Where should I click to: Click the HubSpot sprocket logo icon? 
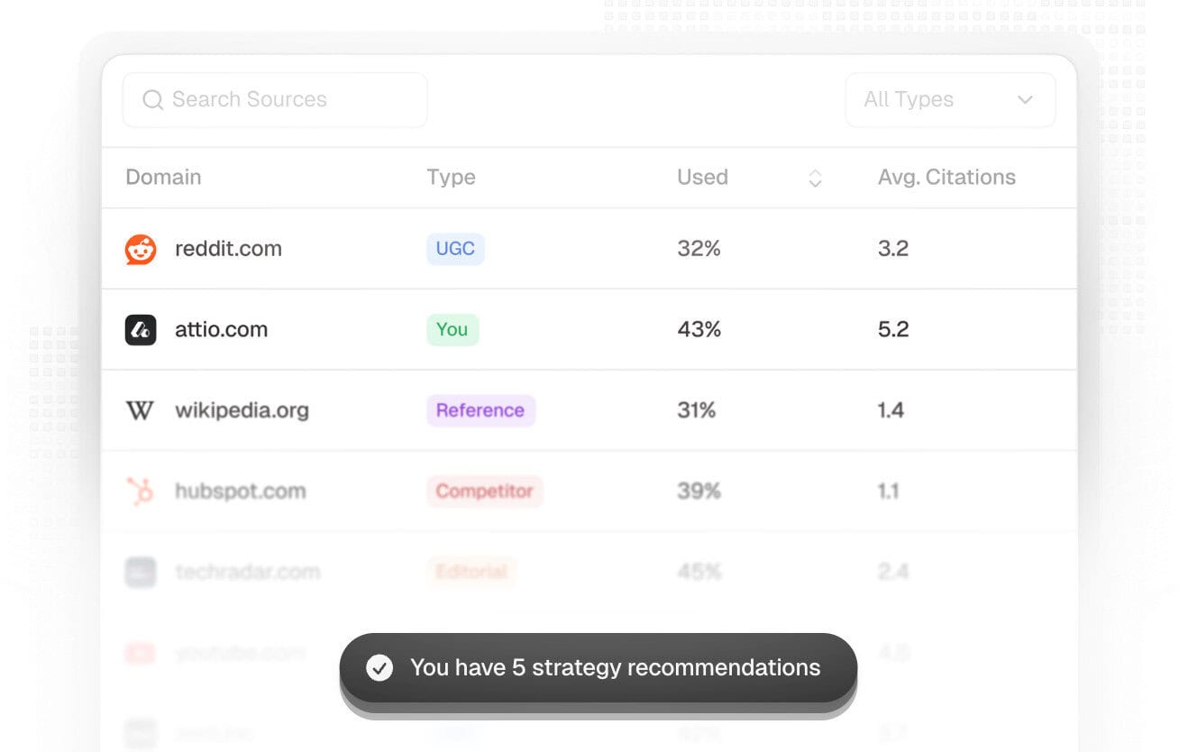pyautogui.click(x=140, y=491)
